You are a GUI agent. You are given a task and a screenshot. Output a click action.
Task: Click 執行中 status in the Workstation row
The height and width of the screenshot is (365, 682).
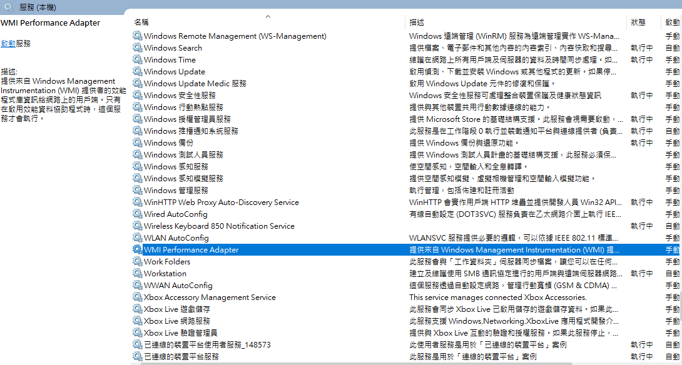coord(642,274)
